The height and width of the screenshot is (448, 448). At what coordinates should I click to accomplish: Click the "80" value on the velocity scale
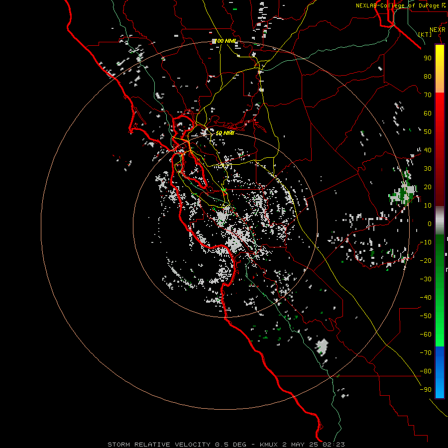(x=428, y=76)
